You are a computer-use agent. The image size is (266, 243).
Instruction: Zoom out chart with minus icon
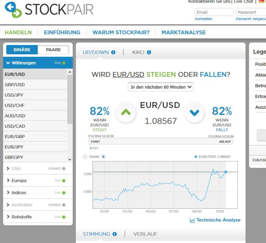tap(85, 157)
